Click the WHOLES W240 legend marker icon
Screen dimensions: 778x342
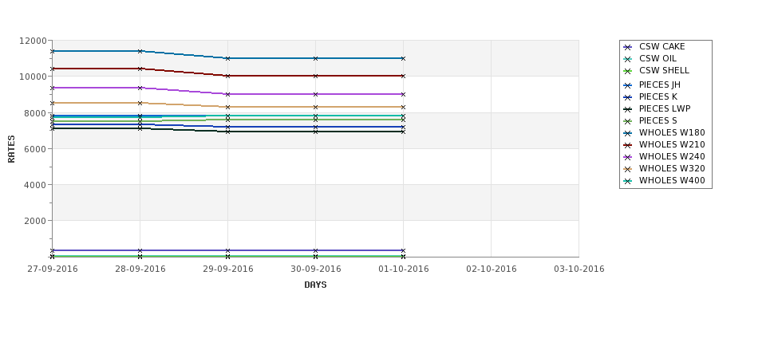(x=628, y=157)
